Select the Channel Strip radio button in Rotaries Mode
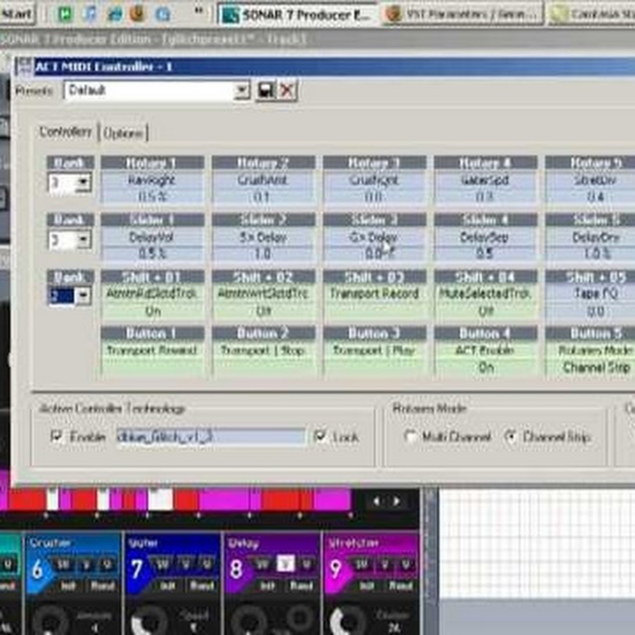Image resolution: width=635 pixels, height=635 pixels. point(511,437)
